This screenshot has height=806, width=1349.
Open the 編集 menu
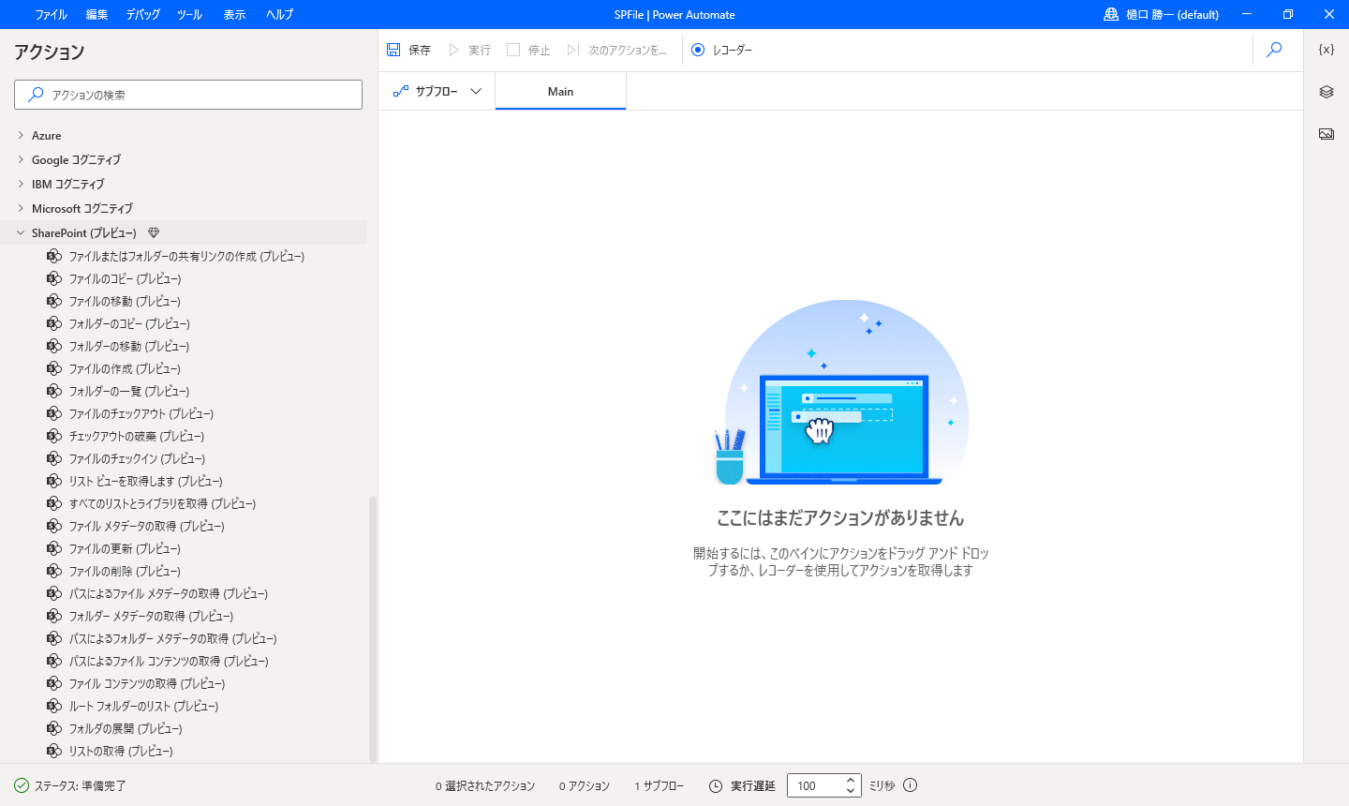[x=96, y=14]
